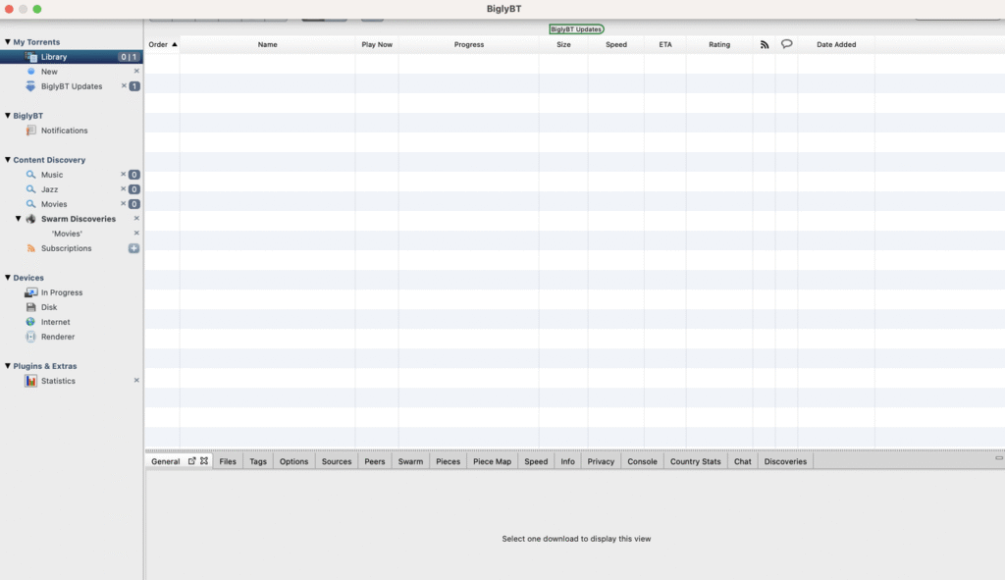1005x580 pixels.
Task: Switch to the Peers tab
Action: 375,461
